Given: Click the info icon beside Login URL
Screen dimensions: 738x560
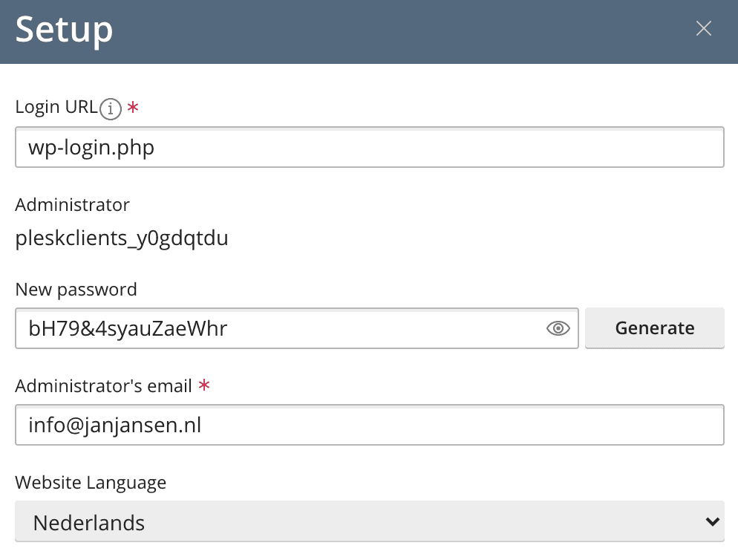Looking at the screenshot, I should [110, 108].
